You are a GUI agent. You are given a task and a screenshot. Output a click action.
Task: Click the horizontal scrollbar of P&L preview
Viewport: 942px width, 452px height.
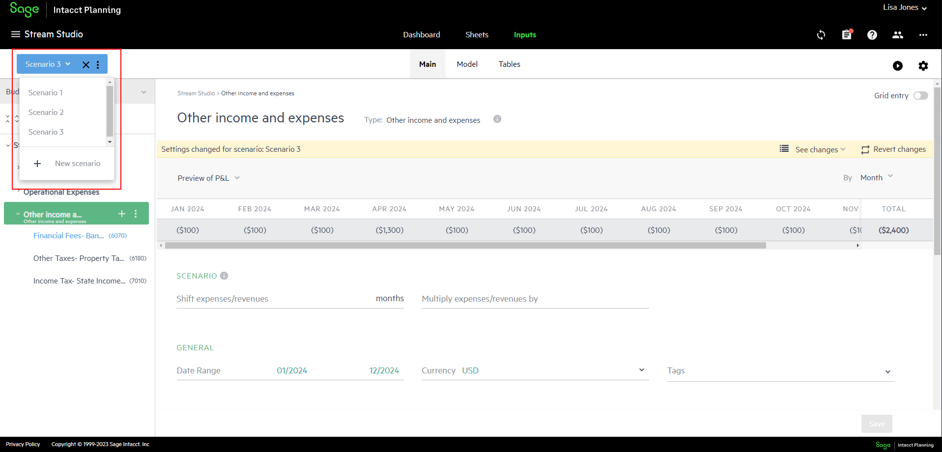click(465, 245)
